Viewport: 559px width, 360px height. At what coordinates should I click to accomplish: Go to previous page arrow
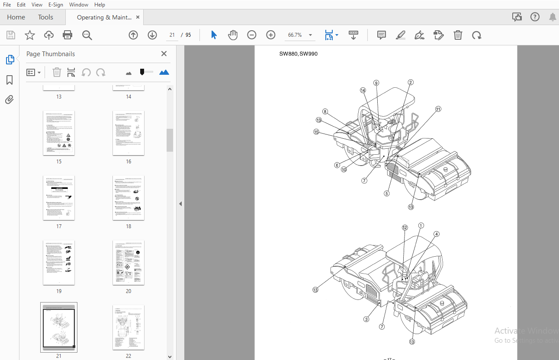coord(133,35)
